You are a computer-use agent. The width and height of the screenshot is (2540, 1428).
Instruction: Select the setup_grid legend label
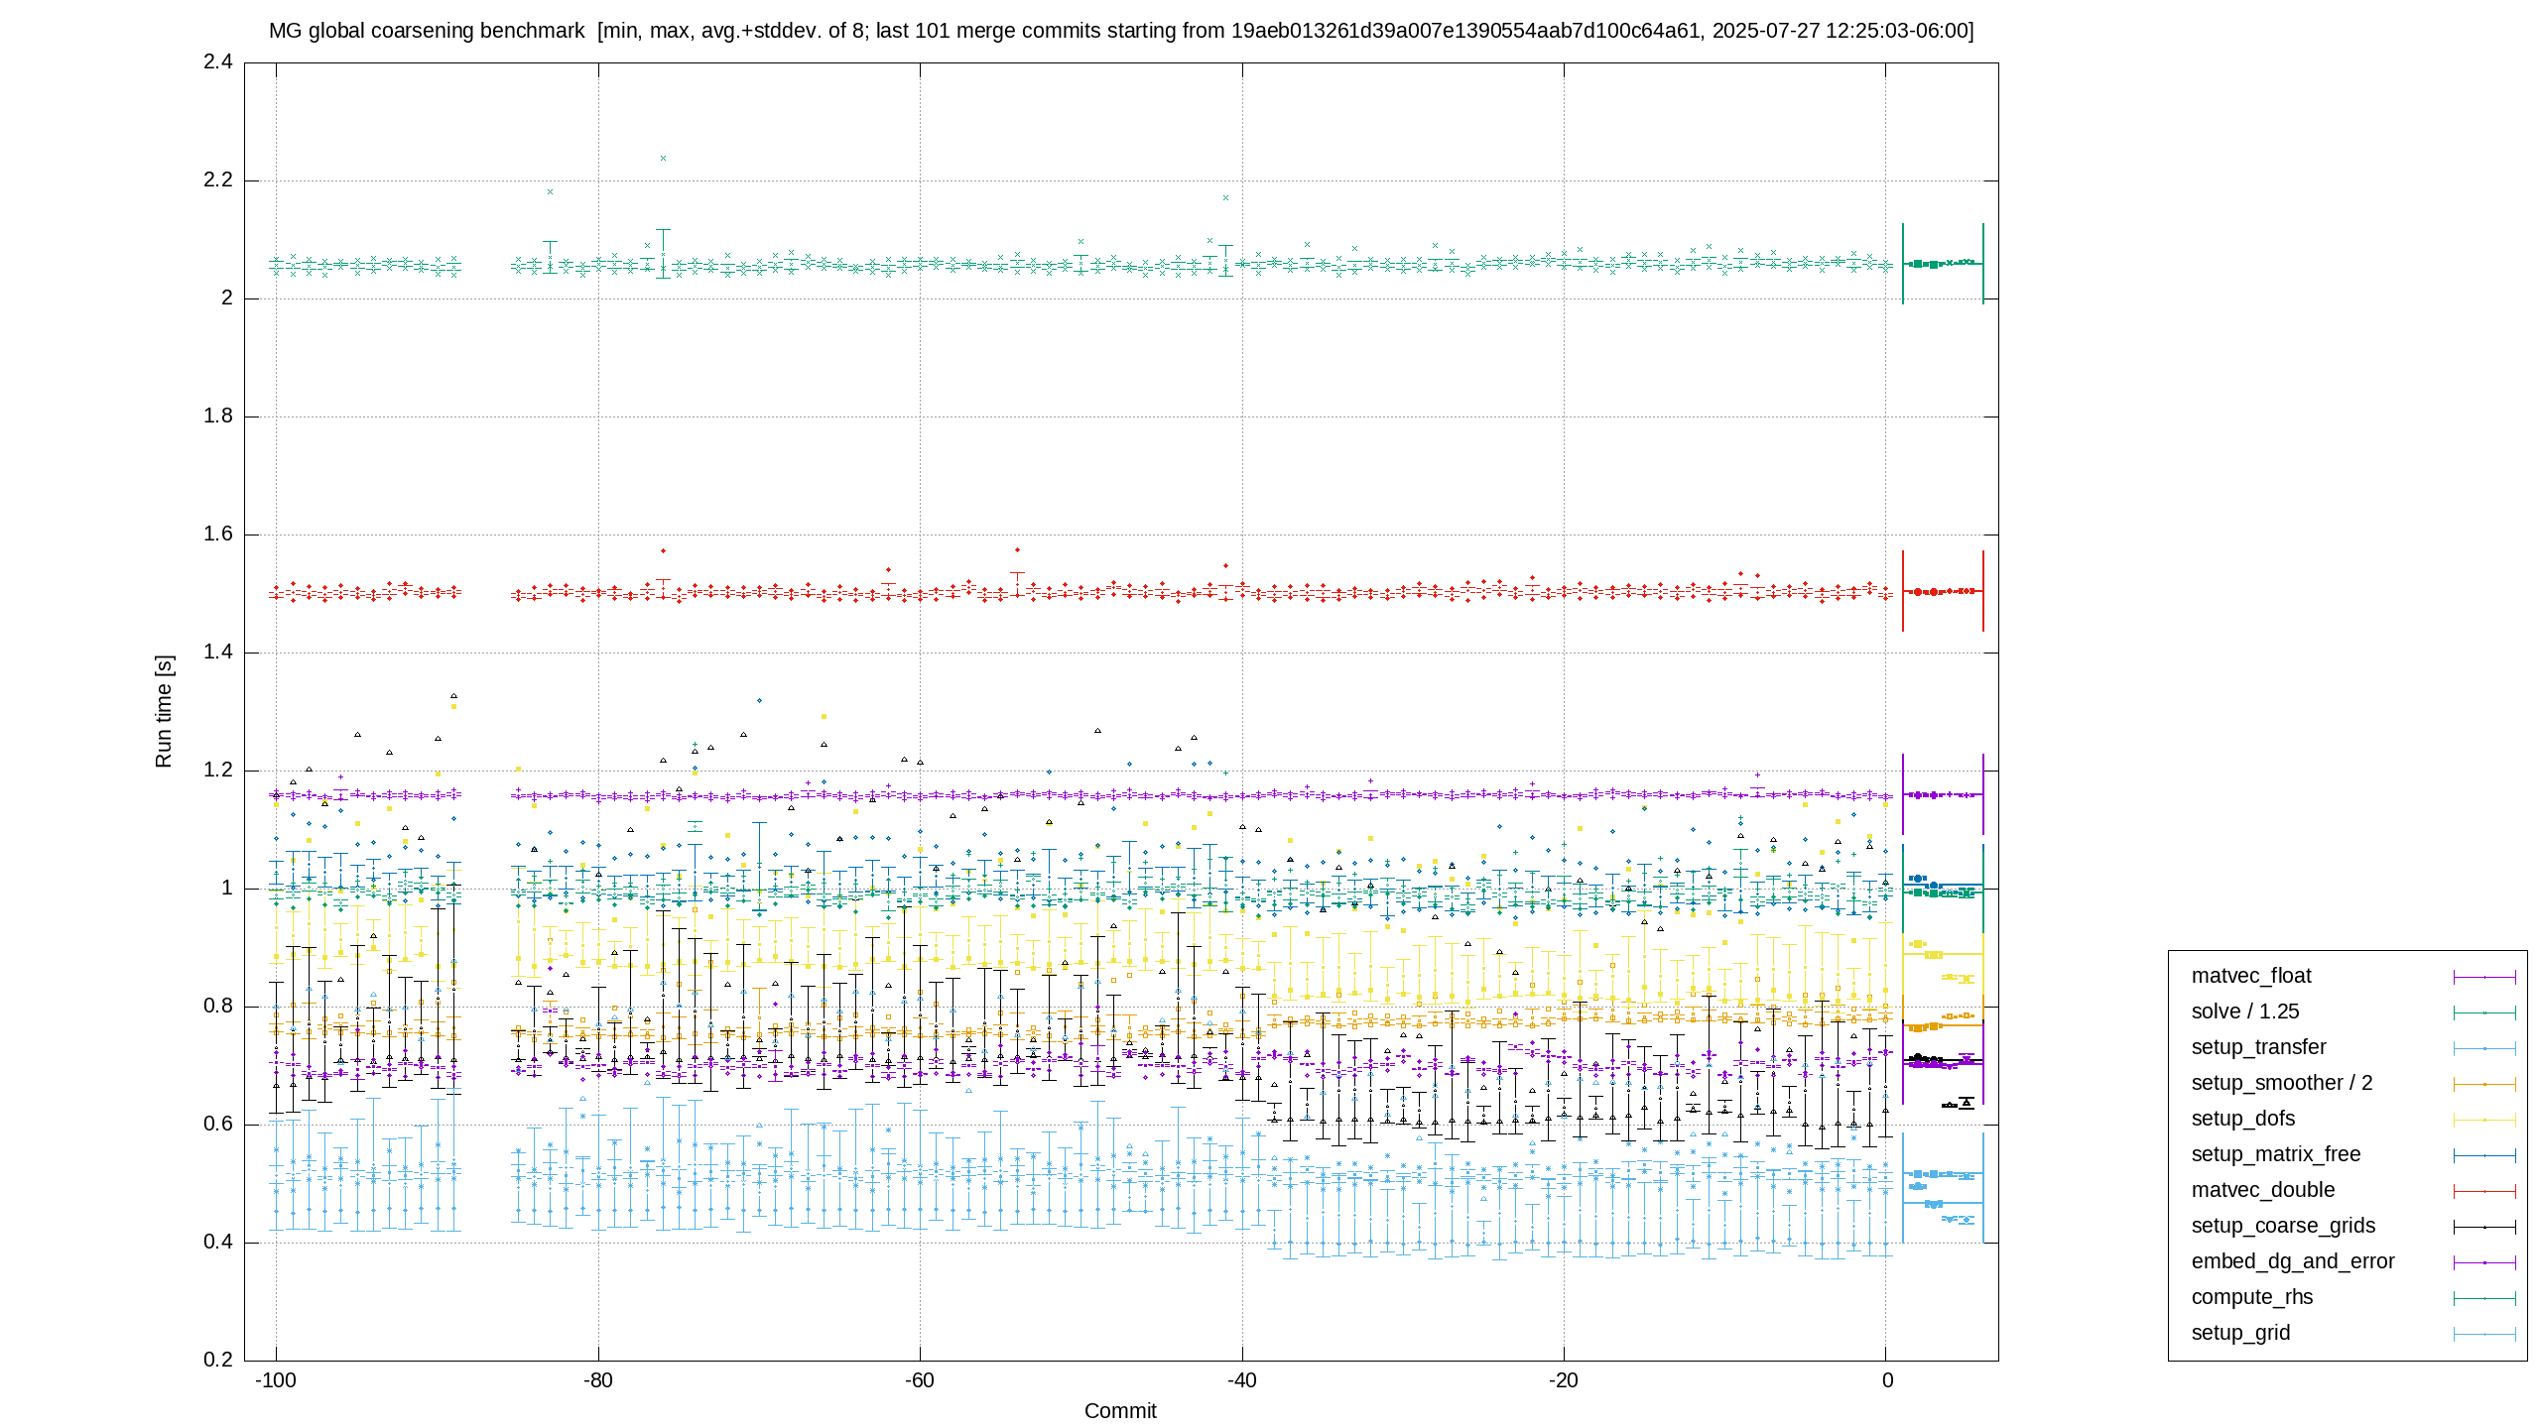[2240, 1333]
